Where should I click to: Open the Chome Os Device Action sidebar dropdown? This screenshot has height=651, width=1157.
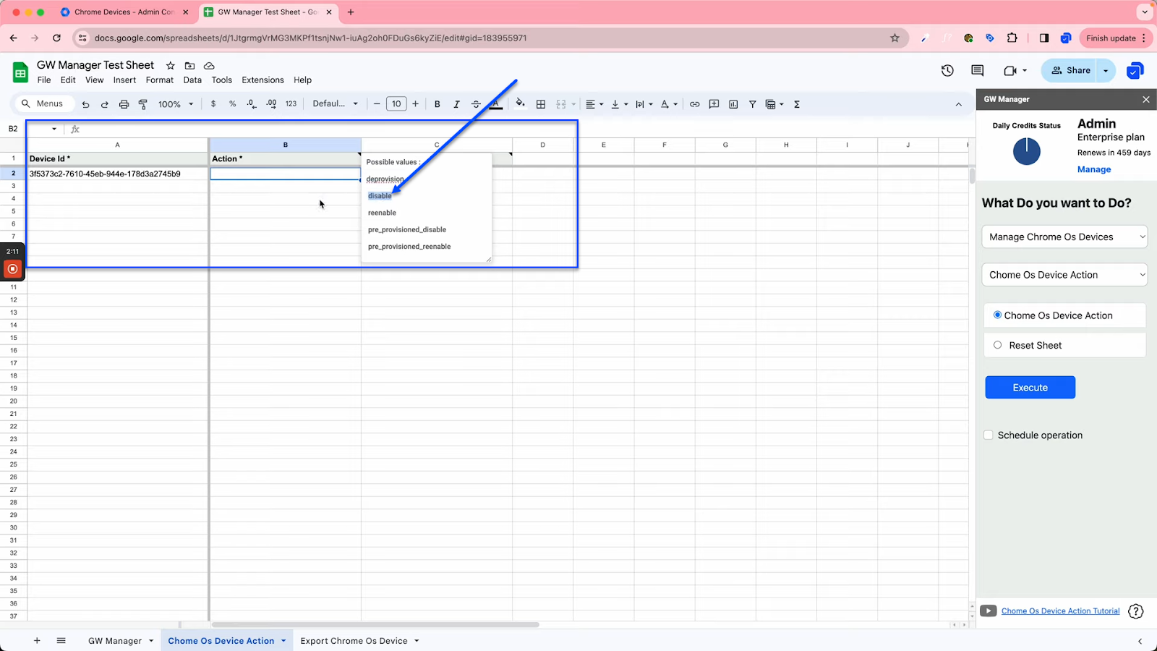pyautogui.click(x=1064, y=275)
